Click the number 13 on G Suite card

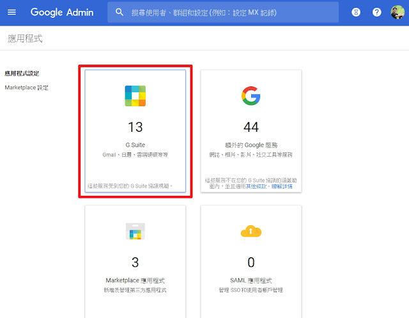(x=135, y=127)
